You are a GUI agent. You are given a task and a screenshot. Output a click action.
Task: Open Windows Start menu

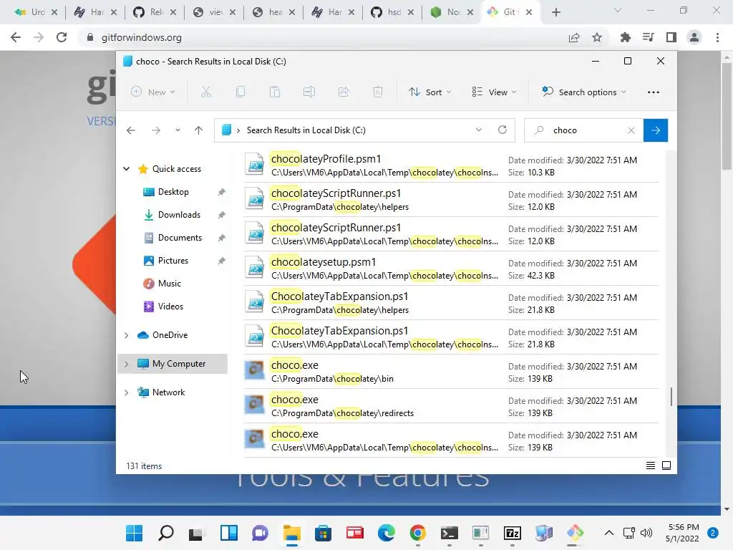click(135, 533)
